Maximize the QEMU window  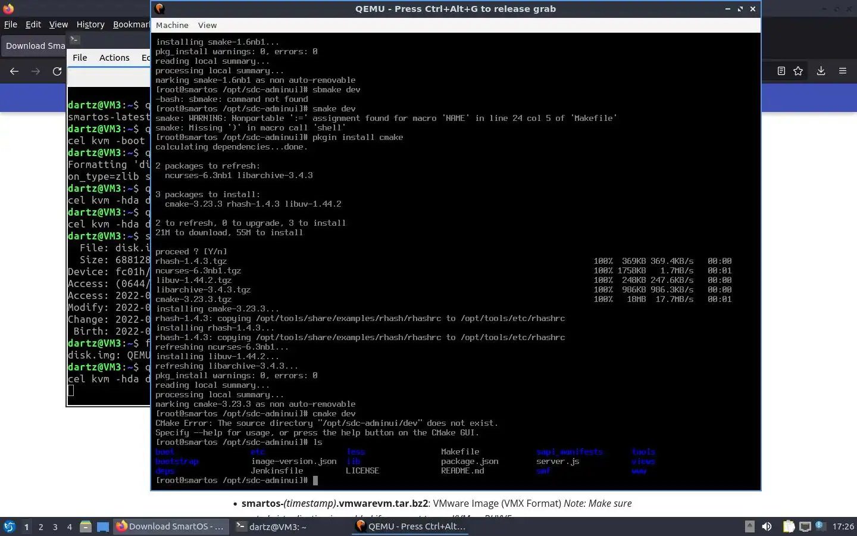click(740, 9)
